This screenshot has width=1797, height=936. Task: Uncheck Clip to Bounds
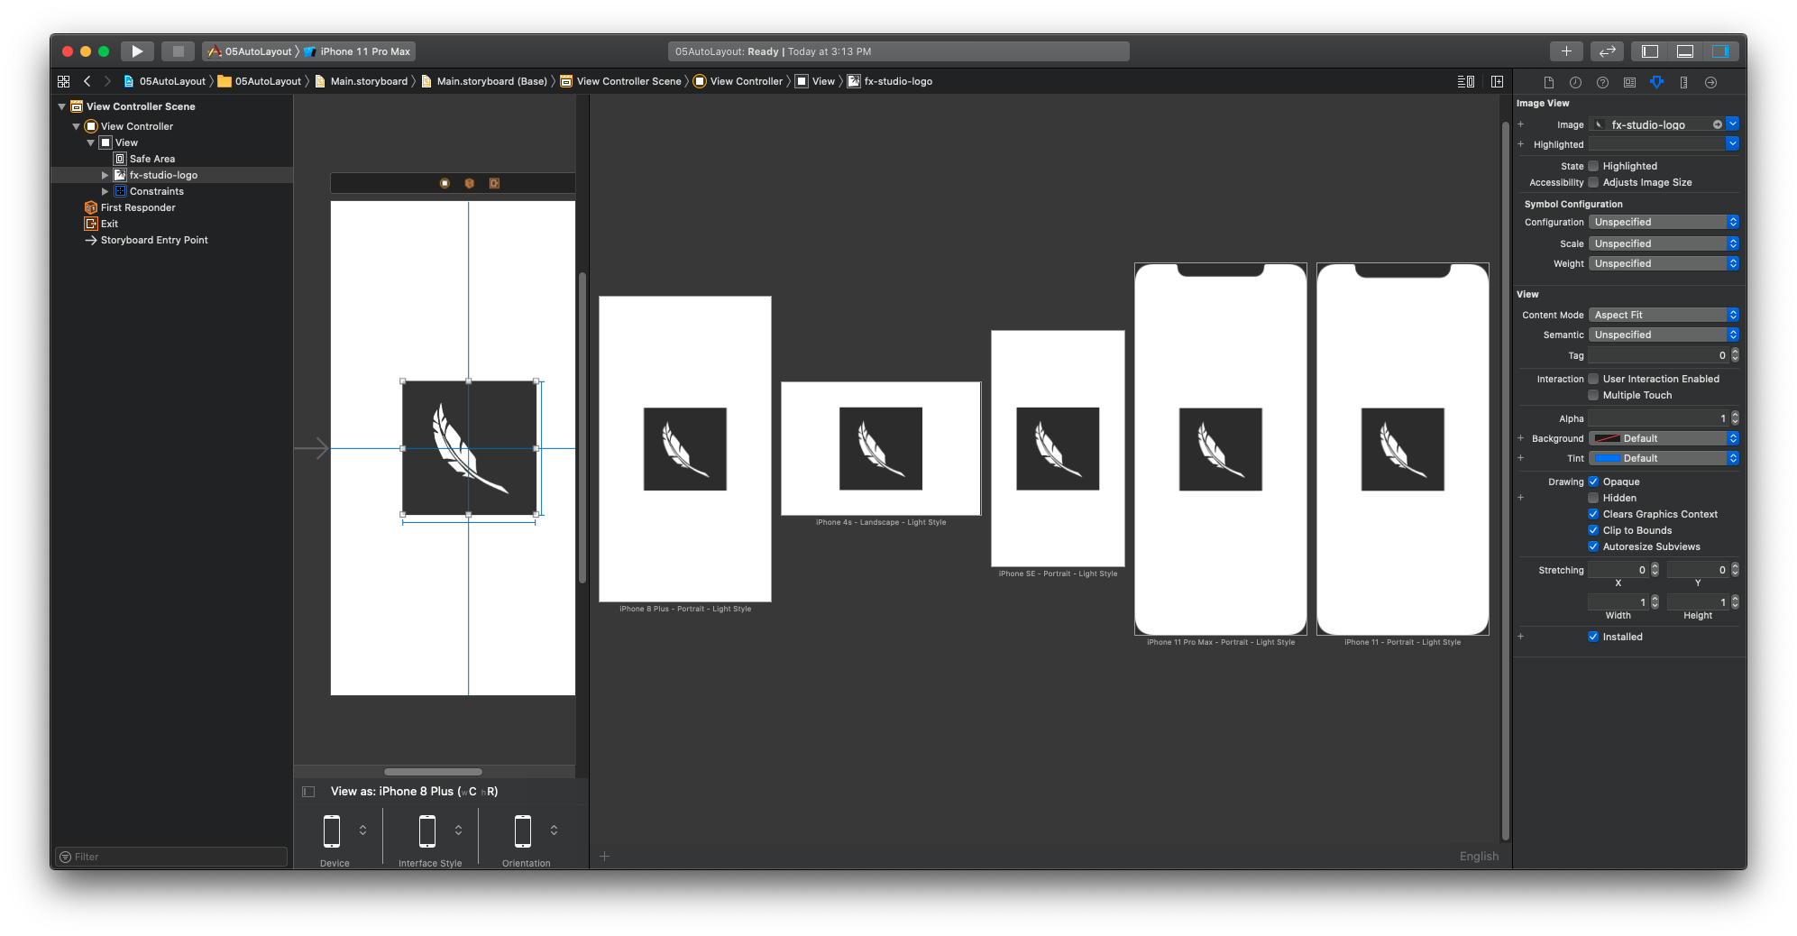[x=1593, y=530]
